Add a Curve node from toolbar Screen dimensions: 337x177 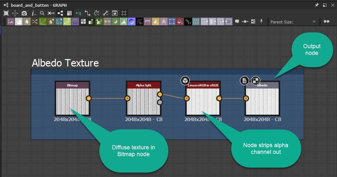tap(43, 22)
